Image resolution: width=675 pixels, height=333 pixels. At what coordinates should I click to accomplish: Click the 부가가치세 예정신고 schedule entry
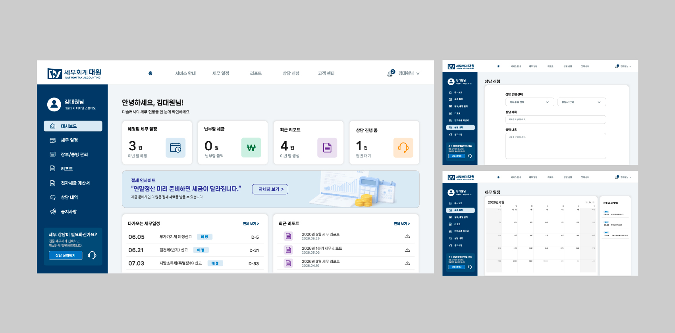(193, 237)
